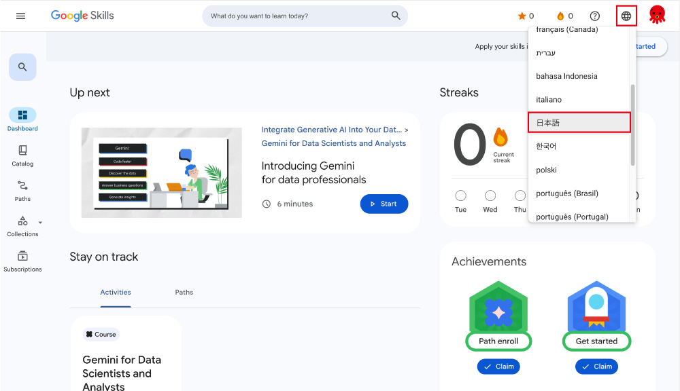Open the Gemini for Data Scientists link
The image size is (680, 391).
click(335, 143)
